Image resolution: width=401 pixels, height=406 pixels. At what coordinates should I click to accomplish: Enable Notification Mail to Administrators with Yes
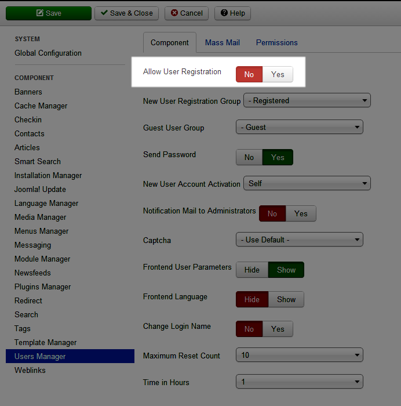[x=301, y=213]
